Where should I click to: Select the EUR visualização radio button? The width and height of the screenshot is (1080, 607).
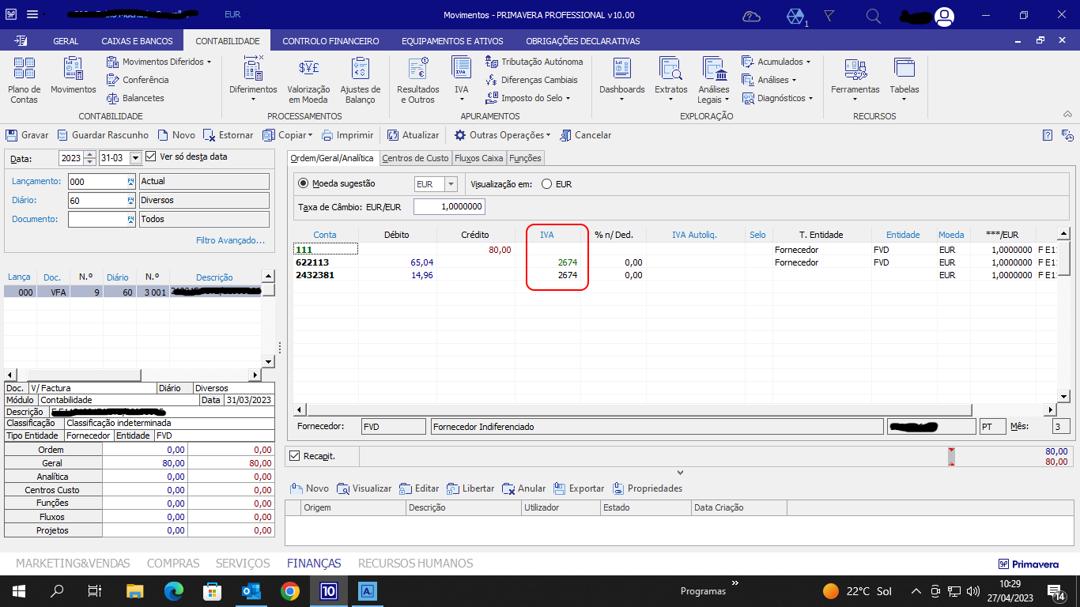pyautogui.click(x=546, y=184)
